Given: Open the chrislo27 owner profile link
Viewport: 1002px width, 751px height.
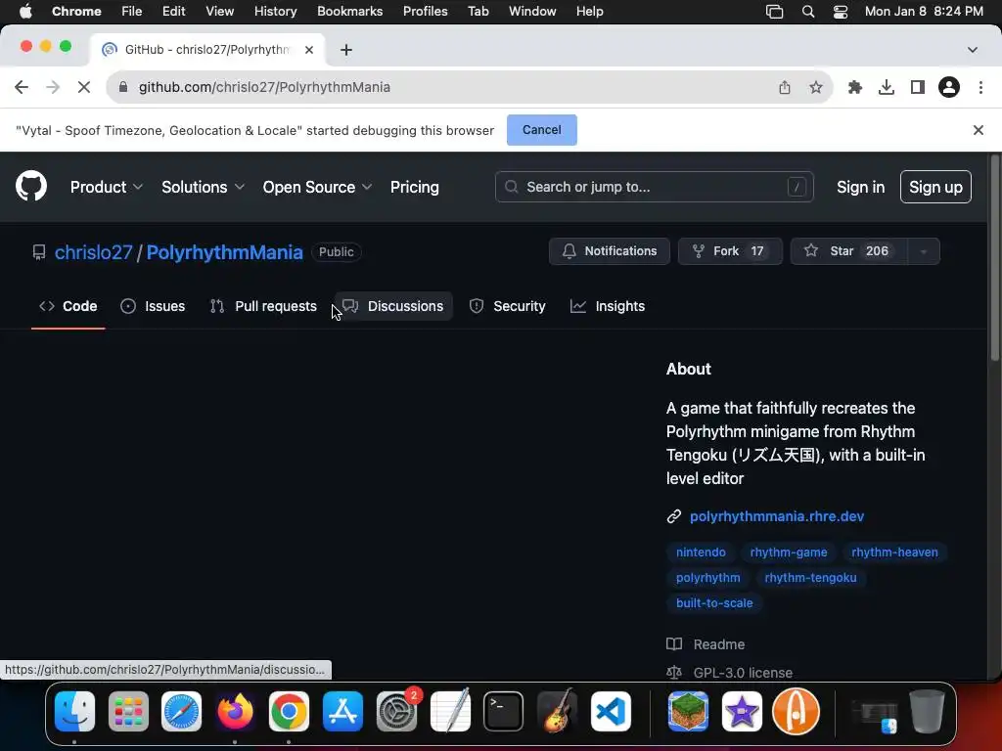Looking at the screenshot, I should pos(93,252).
